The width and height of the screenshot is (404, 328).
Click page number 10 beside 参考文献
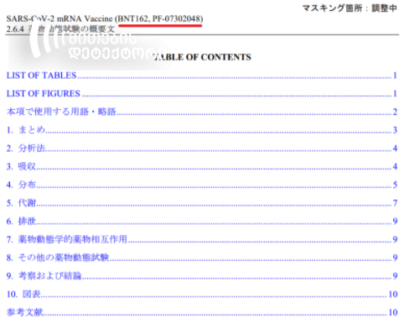393,312
